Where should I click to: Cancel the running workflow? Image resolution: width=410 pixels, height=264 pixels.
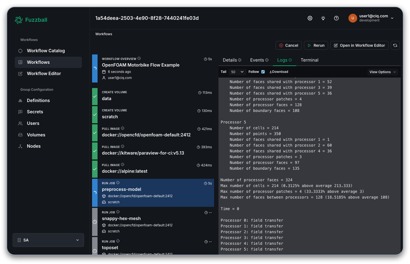pos(289,45)
